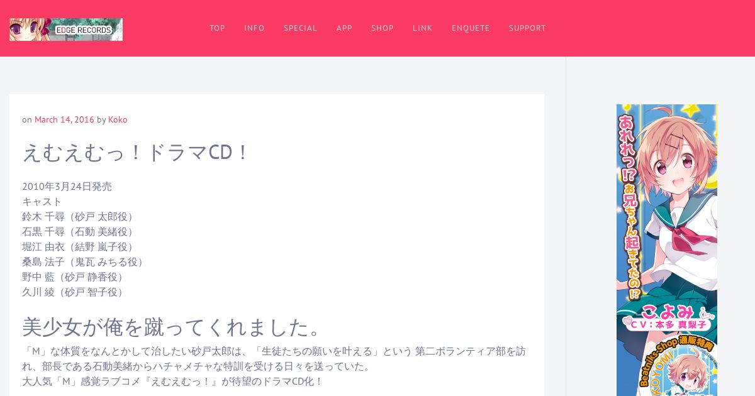Go to the INFO menu page
The image size is (755, 396).
pos(254,28)
